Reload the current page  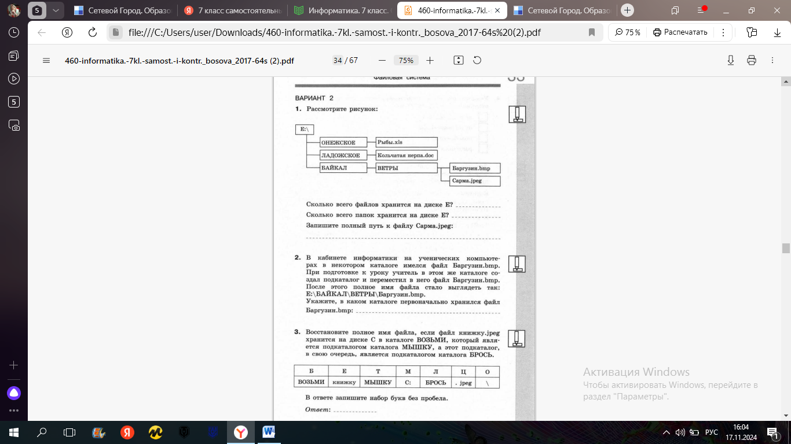pos(93,32)
